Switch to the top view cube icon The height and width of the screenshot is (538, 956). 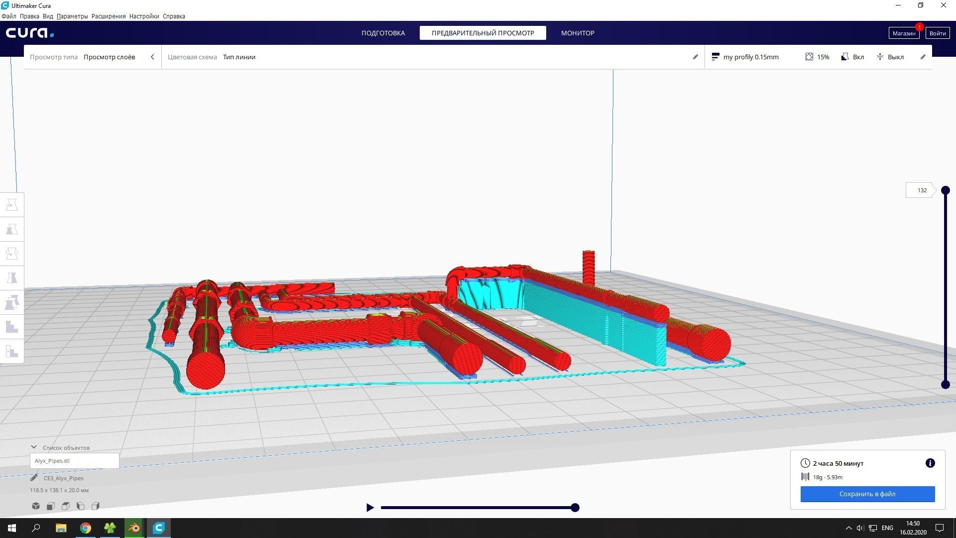click(x=66, y=506)
